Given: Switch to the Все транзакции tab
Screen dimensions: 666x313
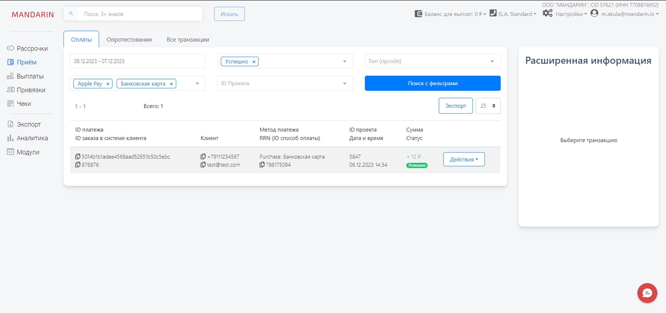Looking at the screenshot, I should (188, 40).
